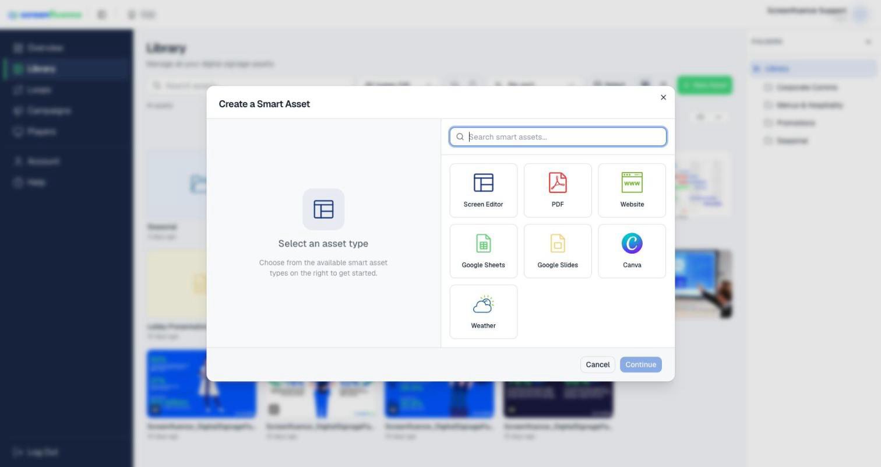Click the Continue button in the dialog

pos(640,364)
